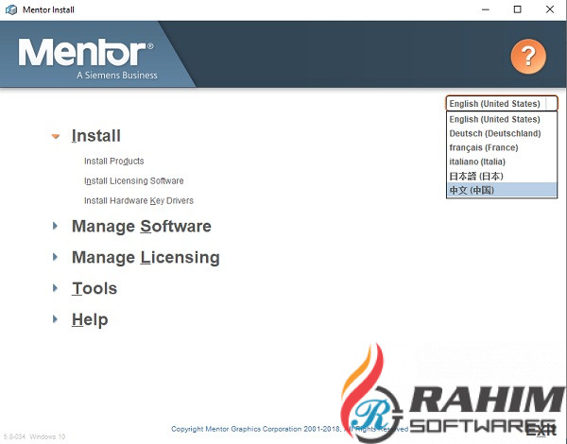
Task: Minimize the Mentor Install window
Action: click(486, 9)
